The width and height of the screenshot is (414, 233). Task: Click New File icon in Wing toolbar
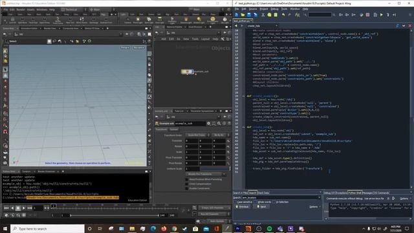[237, 15]
